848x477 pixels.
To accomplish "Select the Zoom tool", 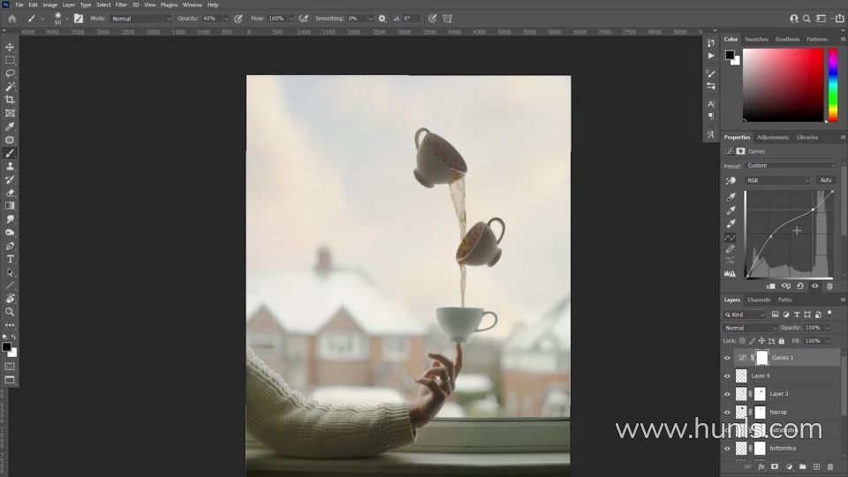I will coord(10,312).
